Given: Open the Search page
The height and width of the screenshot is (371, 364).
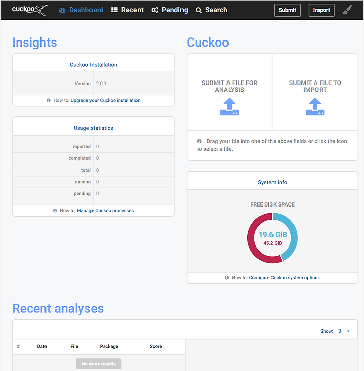Looking at the screenshot, I should pyautogui.click(x=211, y=10).
